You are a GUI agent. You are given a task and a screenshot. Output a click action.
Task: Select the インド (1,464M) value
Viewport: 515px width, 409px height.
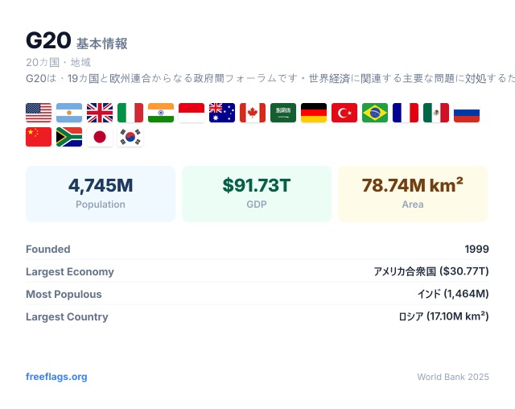[453, 294]
